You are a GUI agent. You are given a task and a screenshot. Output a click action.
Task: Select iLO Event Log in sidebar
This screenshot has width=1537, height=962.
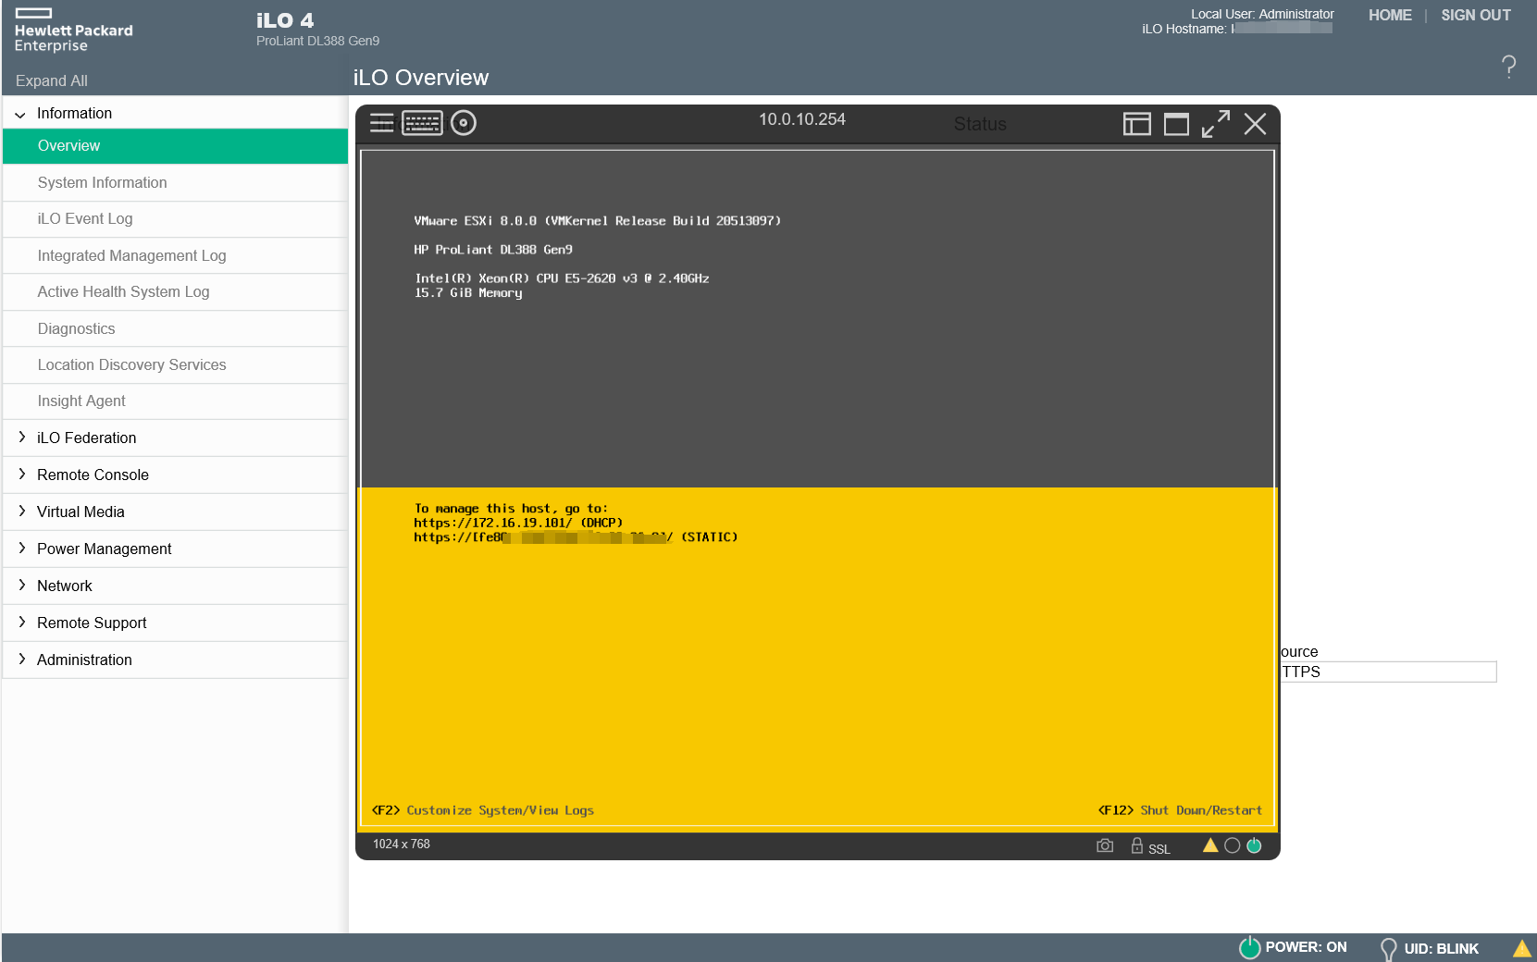click(x=85, y=219)
